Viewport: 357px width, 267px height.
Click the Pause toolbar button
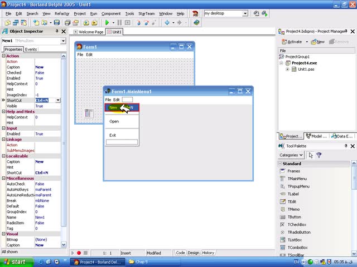click(x=119, y=23)
